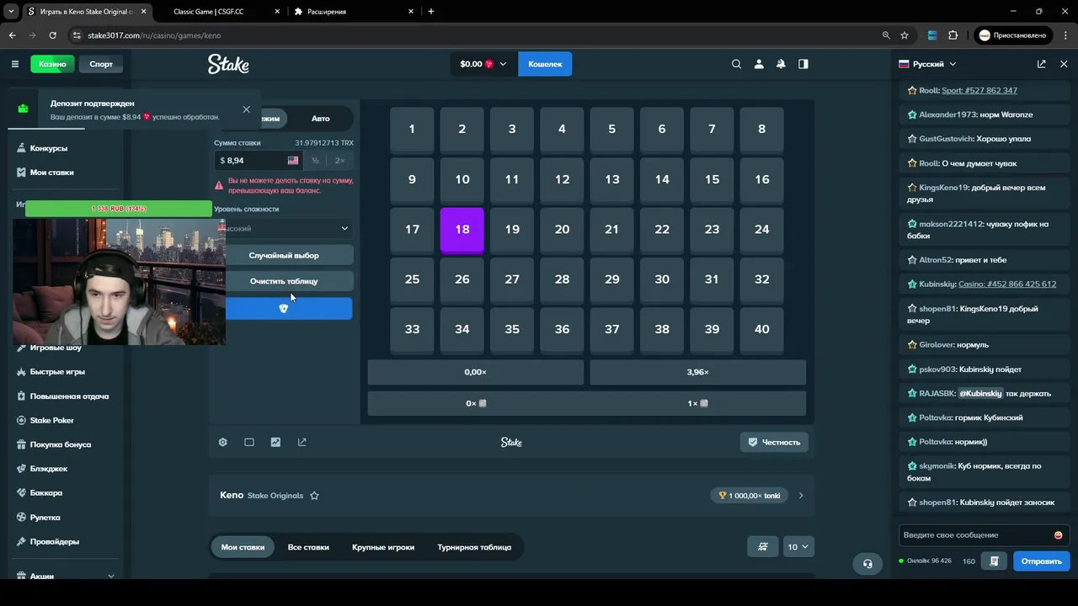
Task: Click the bet list filter icon
Action: [x=763, y=547]
